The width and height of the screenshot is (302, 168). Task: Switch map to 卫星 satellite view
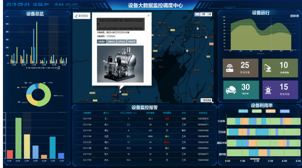203,14
